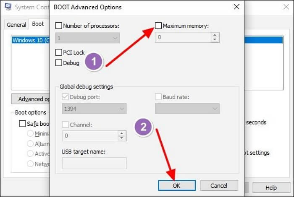Check the Maximum memory checkbox
This screenshot has height=197, width=294.
tap(158, 26)
